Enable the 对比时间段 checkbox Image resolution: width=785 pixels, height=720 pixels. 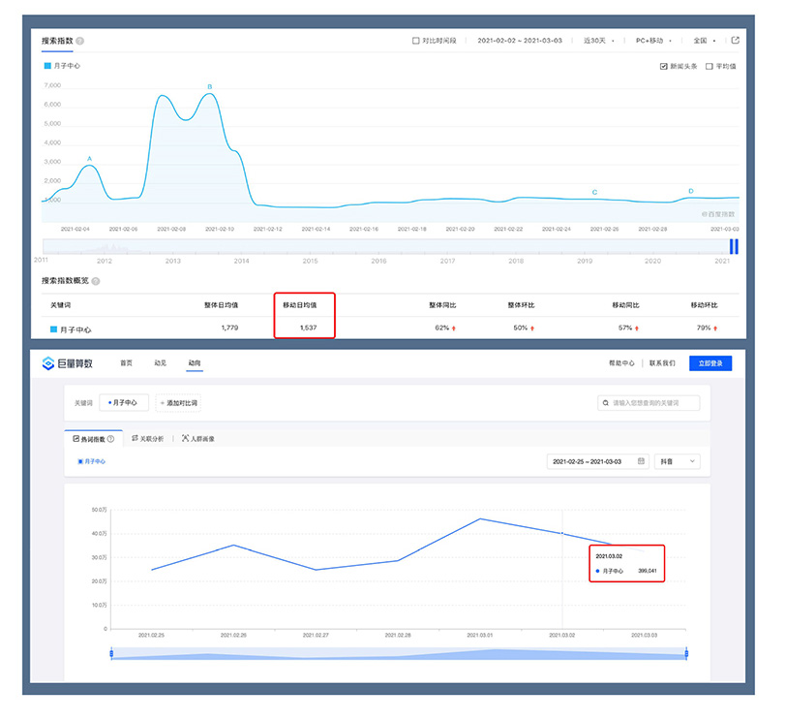click(416, 41)
